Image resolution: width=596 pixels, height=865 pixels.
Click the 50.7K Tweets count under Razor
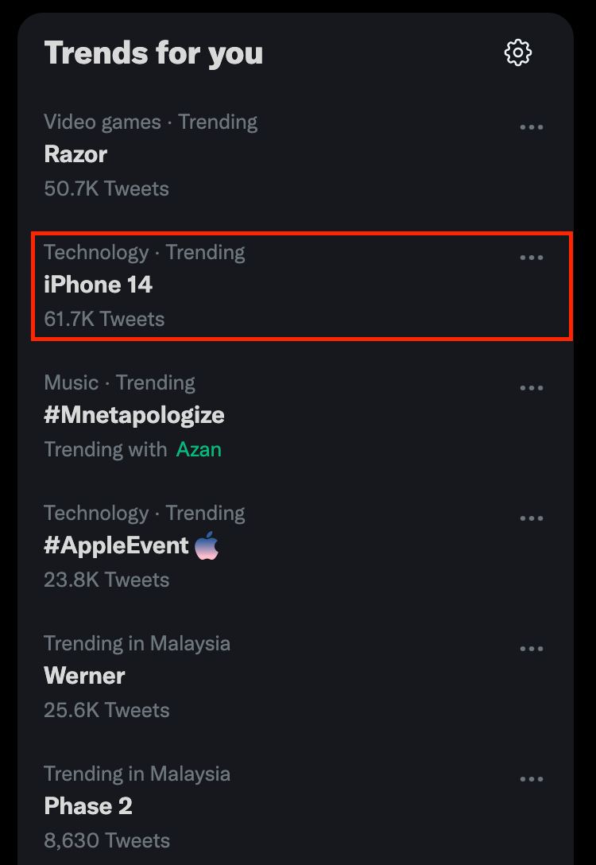(106, 188)
